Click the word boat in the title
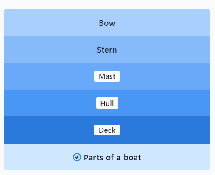The image size is (215, 175). pos(132,157)
